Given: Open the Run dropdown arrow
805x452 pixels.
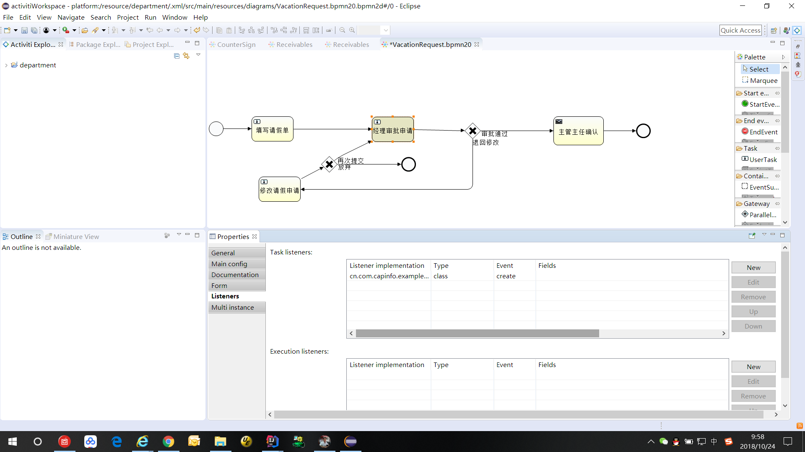Looking at the screenshot, I should (x=74, y=30).
